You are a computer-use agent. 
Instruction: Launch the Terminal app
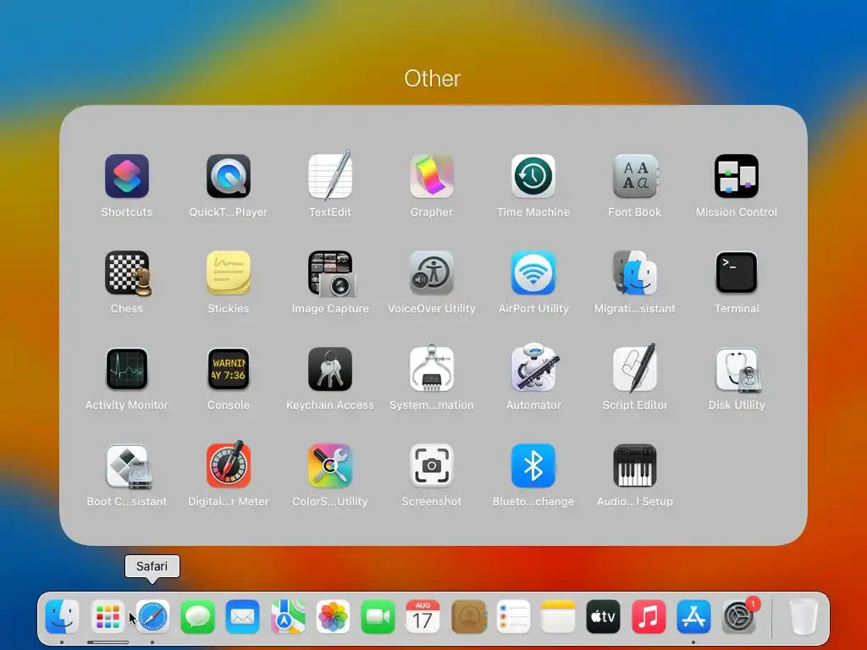pyautogui.click(x=737, y=273)
